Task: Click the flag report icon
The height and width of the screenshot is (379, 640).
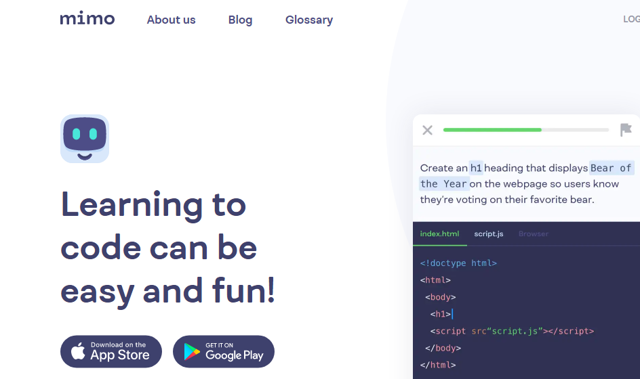Action: (x=626, y=130)
